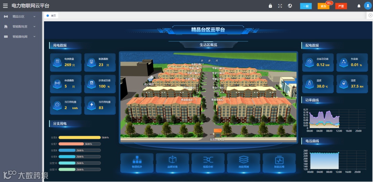Click the 分支10 teal usage bar

click(67, 163)
